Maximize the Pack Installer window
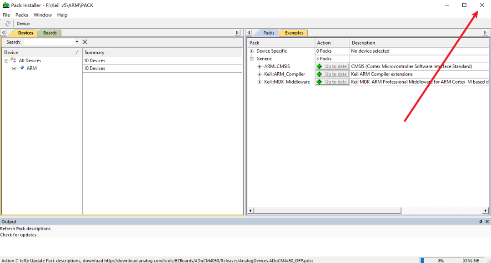 (464, 5)
